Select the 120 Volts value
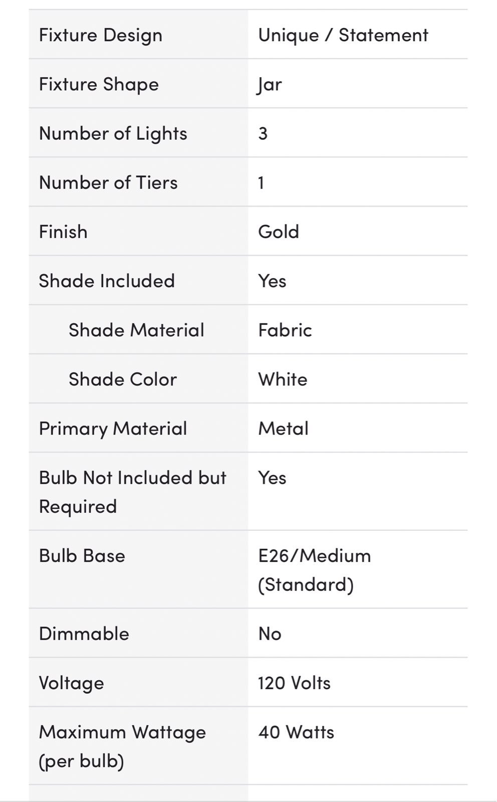This screenshot has width=497, height=802. (295, 683)
